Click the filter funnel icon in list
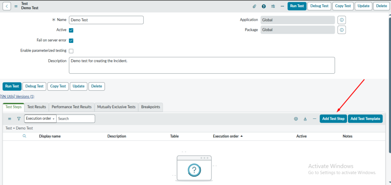This screenshot has height=185, width=391. click(19, 119)
